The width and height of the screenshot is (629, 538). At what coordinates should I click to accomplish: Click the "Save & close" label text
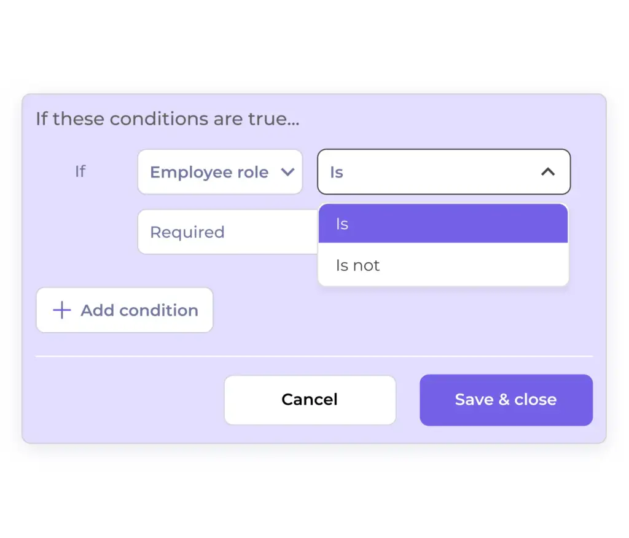[x=506, y=400]
